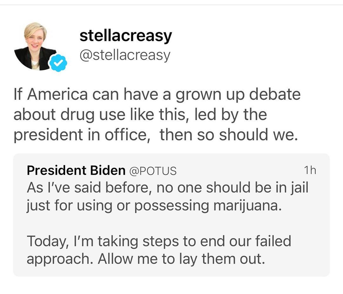The height and width of the screenshot is (294, 343).
Task: Click the bold stellacreasy display name
Action: coord(125,36)
